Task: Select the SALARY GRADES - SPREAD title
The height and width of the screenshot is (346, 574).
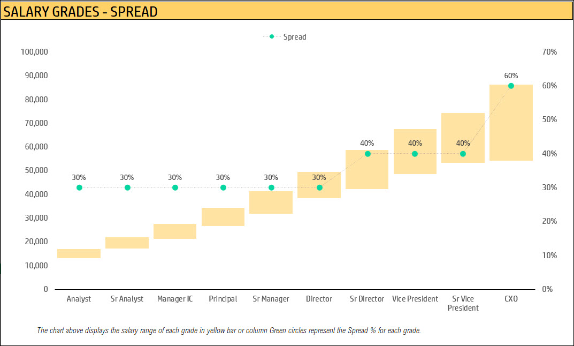Action: click(x=81, y=12)
